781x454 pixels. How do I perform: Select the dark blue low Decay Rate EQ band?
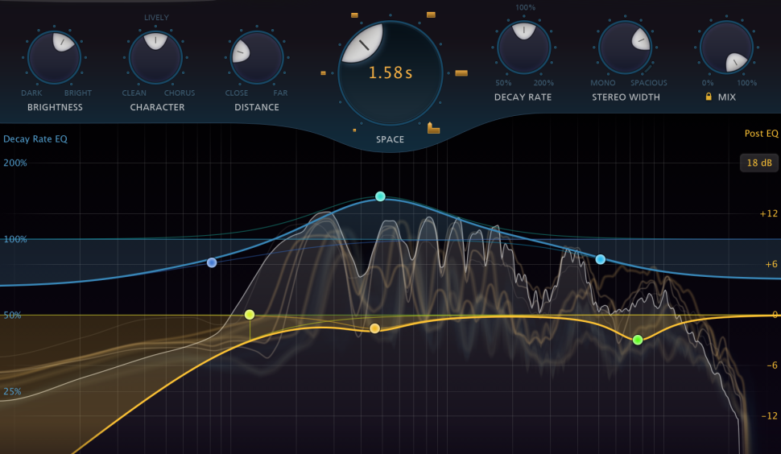click(x=212, y=262)
